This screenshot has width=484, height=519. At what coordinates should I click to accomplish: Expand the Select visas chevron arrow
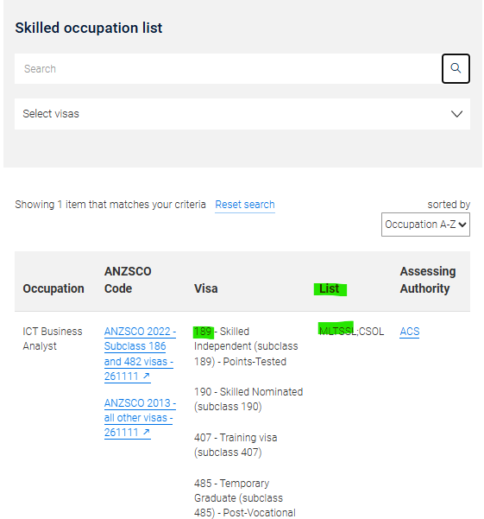coord(456,114)
